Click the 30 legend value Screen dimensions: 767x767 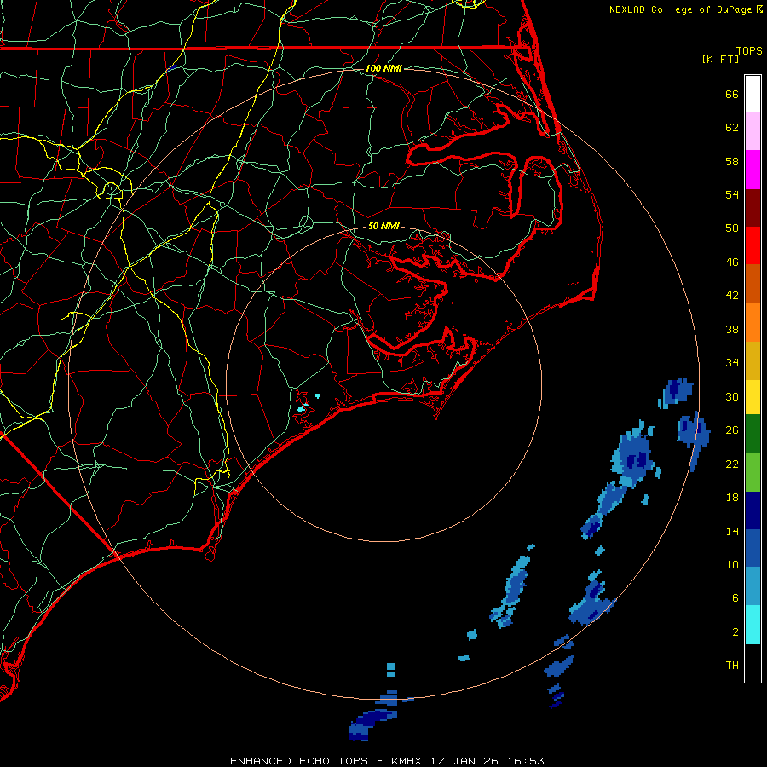coord(732,396)
